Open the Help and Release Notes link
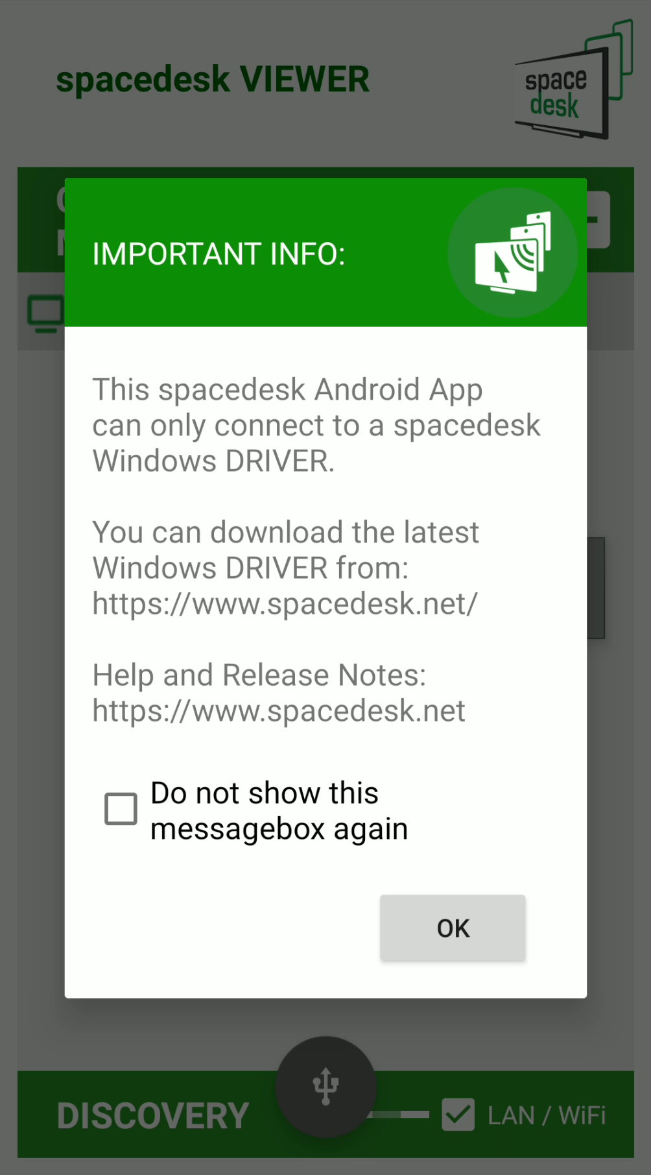 click(x=279, y=711)
